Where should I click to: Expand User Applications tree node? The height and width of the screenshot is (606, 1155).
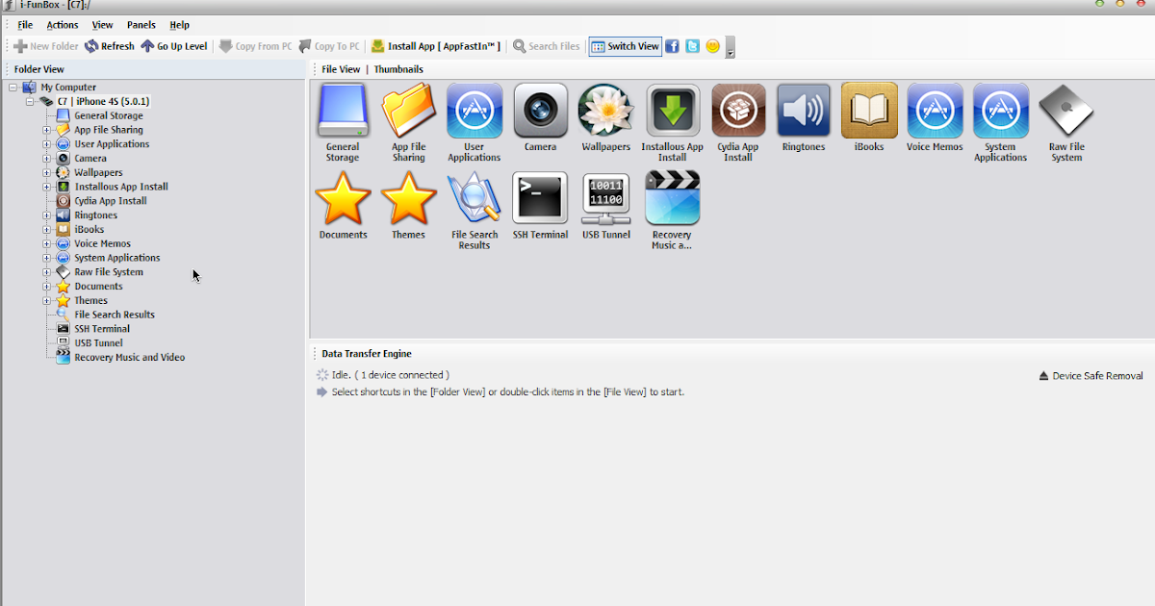46,144
